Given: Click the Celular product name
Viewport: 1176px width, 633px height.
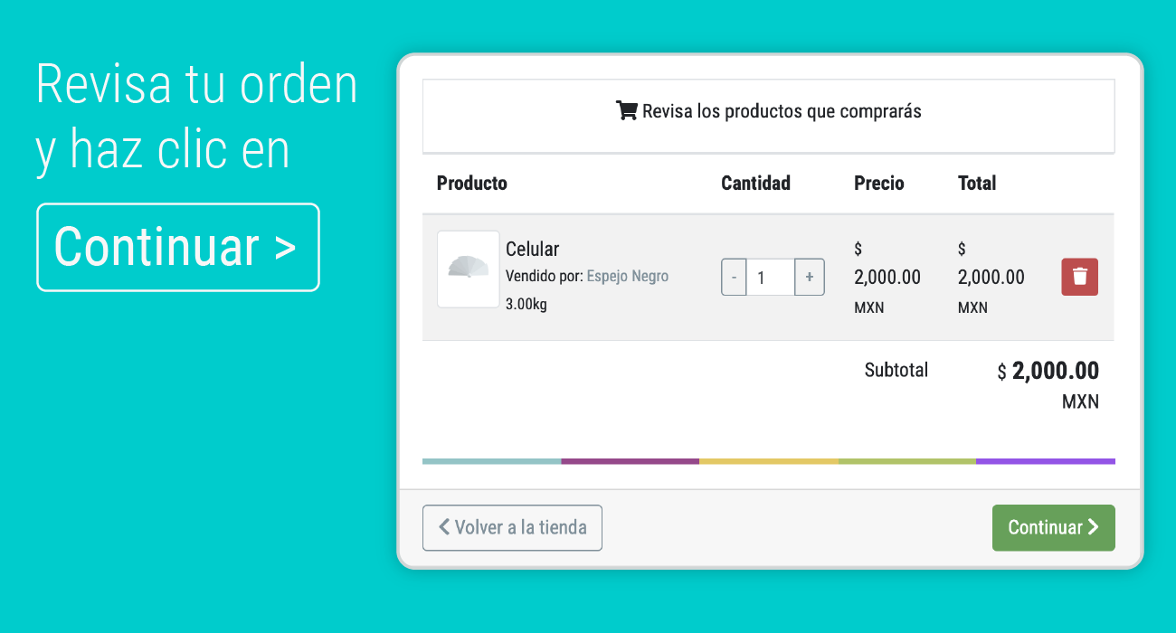Looking at the screenshot, I should point(533,249).
